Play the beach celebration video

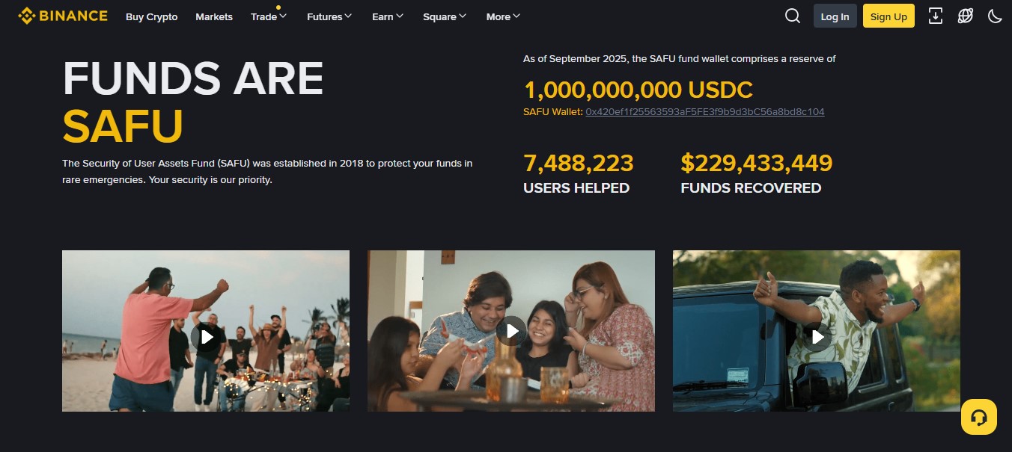pos(206,336)
